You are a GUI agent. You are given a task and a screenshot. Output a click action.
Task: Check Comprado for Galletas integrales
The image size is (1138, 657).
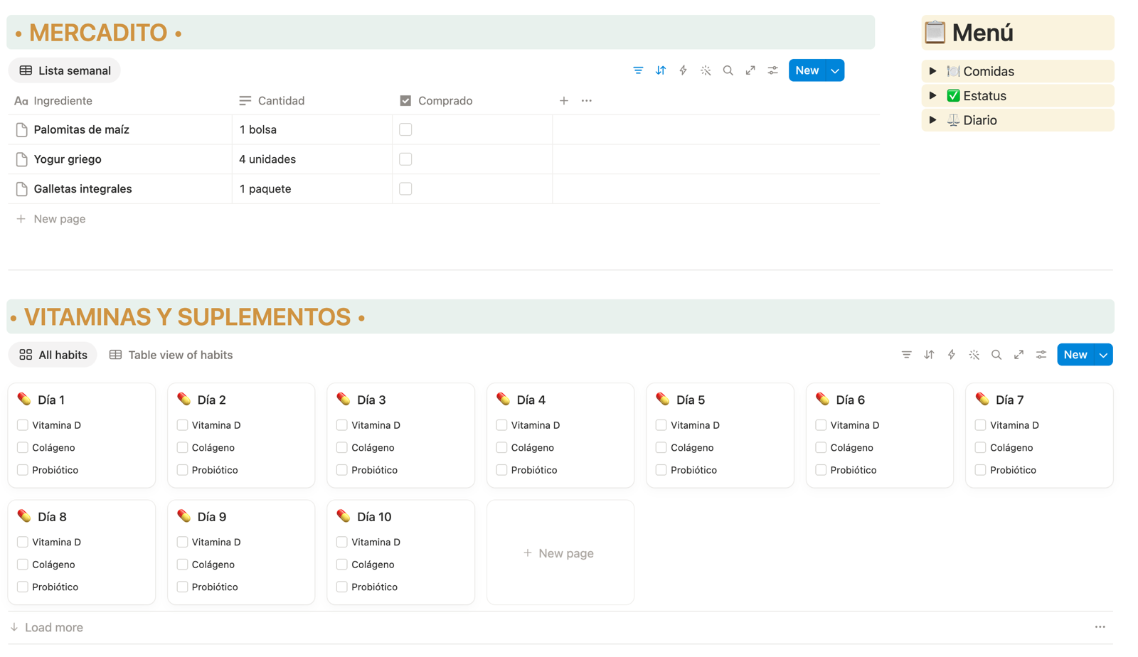(405, 189)
